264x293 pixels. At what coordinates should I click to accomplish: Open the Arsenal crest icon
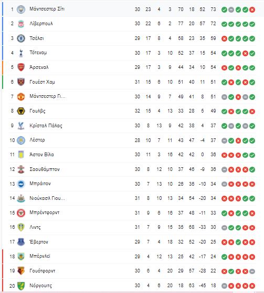[21, 67]
